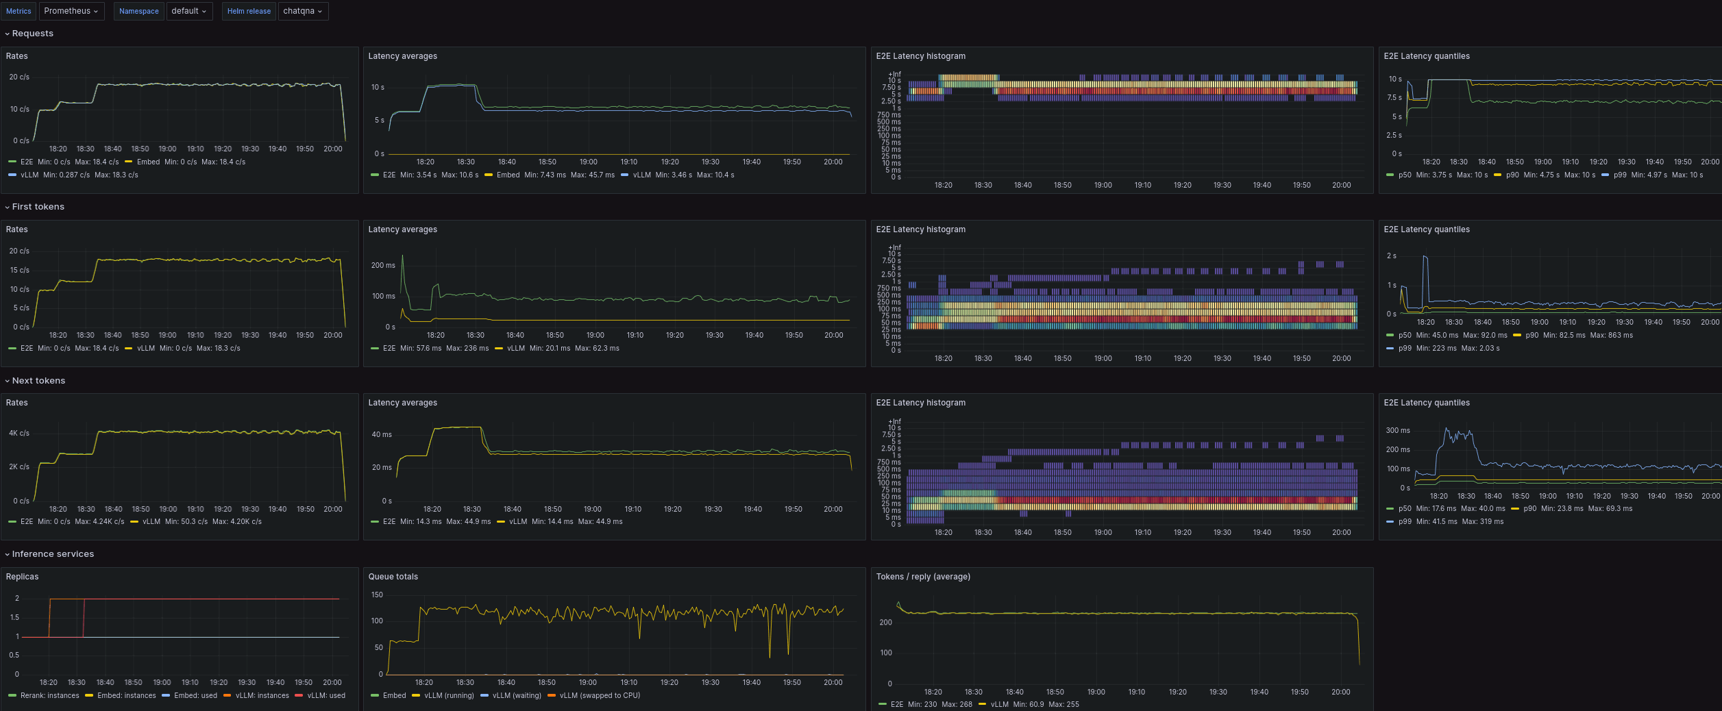Open Latency averages title in First tokens row

[x=403, y=229]
